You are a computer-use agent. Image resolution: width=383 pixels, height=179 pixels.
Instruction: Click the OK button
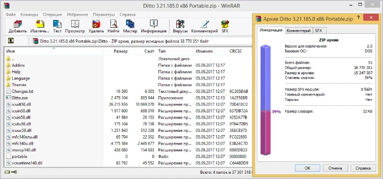tap(307, 168)
